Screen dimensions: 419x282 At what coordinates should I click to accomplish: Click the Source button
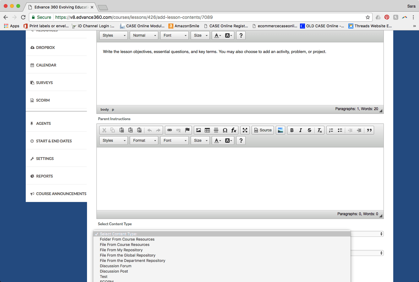[263, 130]
